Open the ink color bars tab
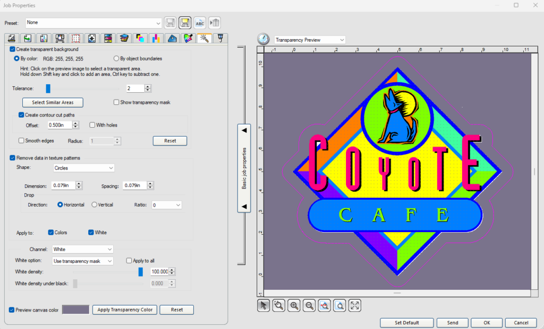Image resolution: width=544 pixels, height=329 pixels. [x=108, y=38]
